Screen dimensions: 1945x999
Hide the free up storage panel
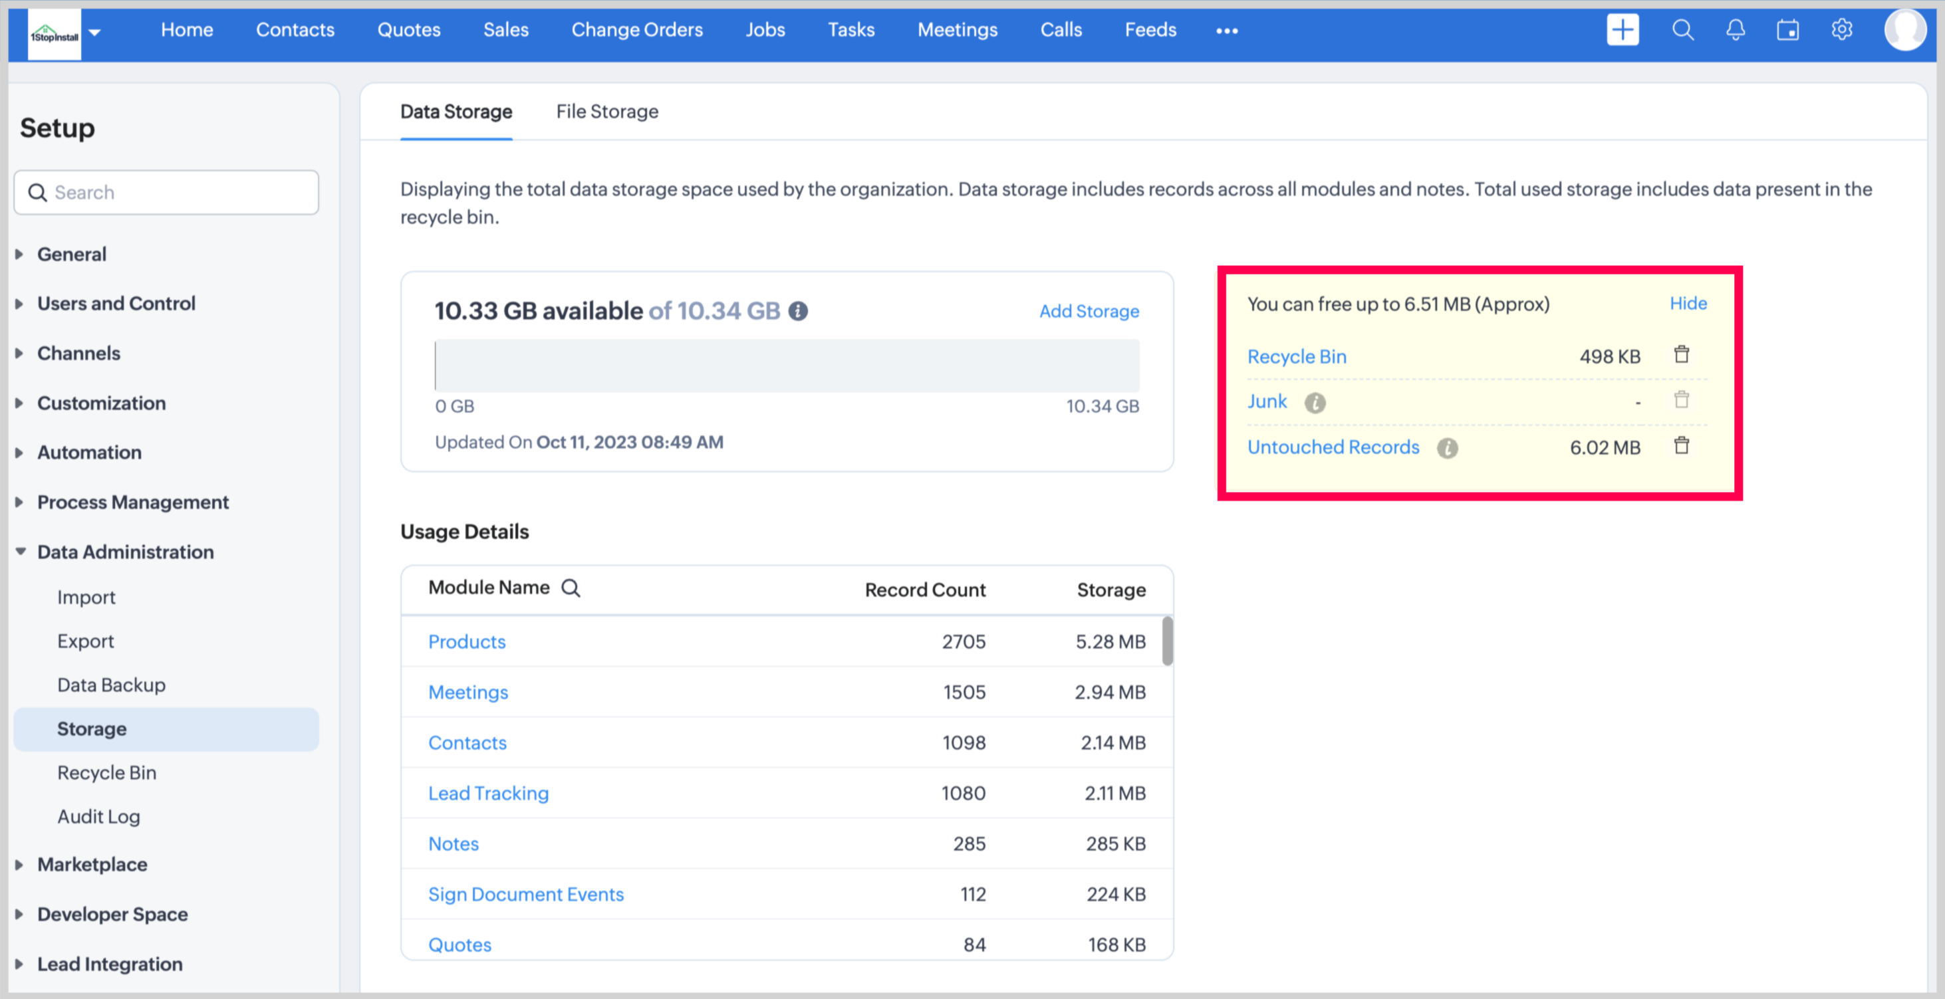[1688, 303]
